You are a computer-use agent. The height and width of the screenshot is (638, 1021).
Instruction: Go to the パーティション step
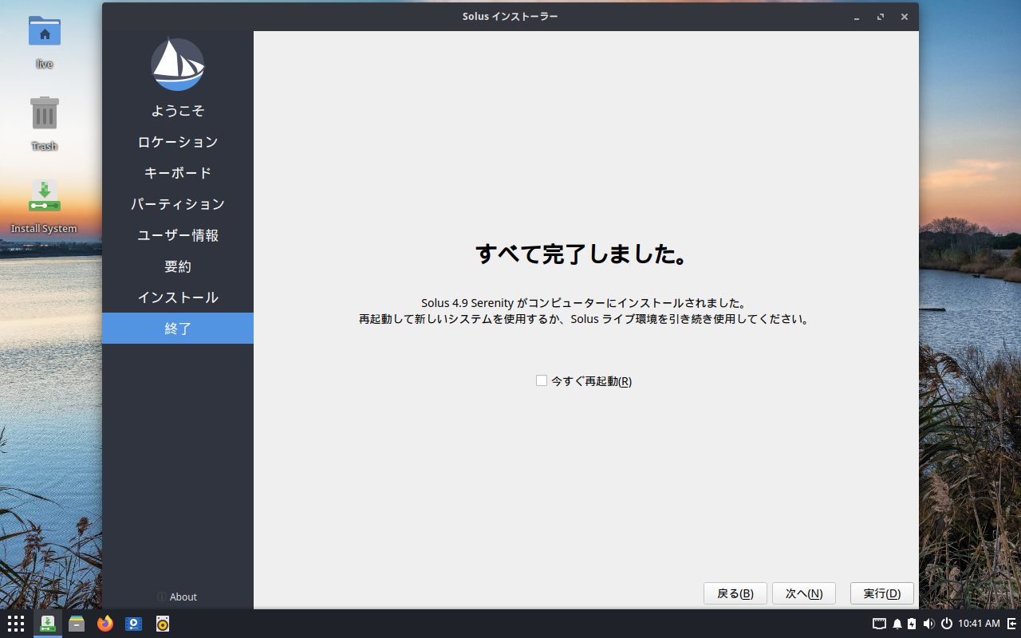178,204
